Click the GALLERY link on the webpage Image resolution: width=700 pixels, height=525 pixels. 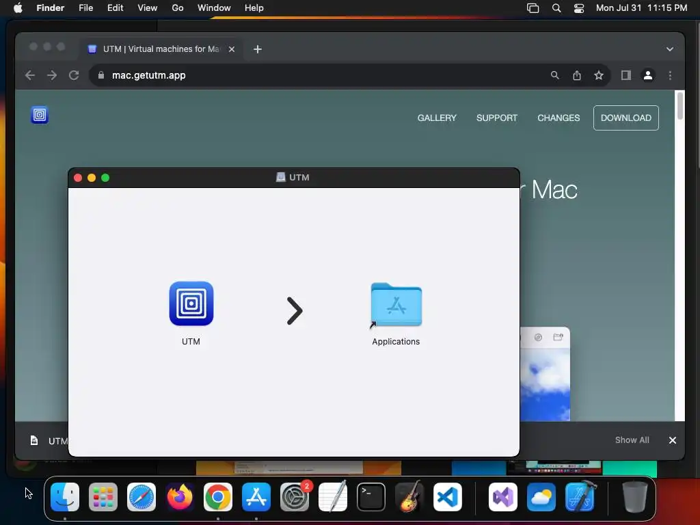point(437,118)
